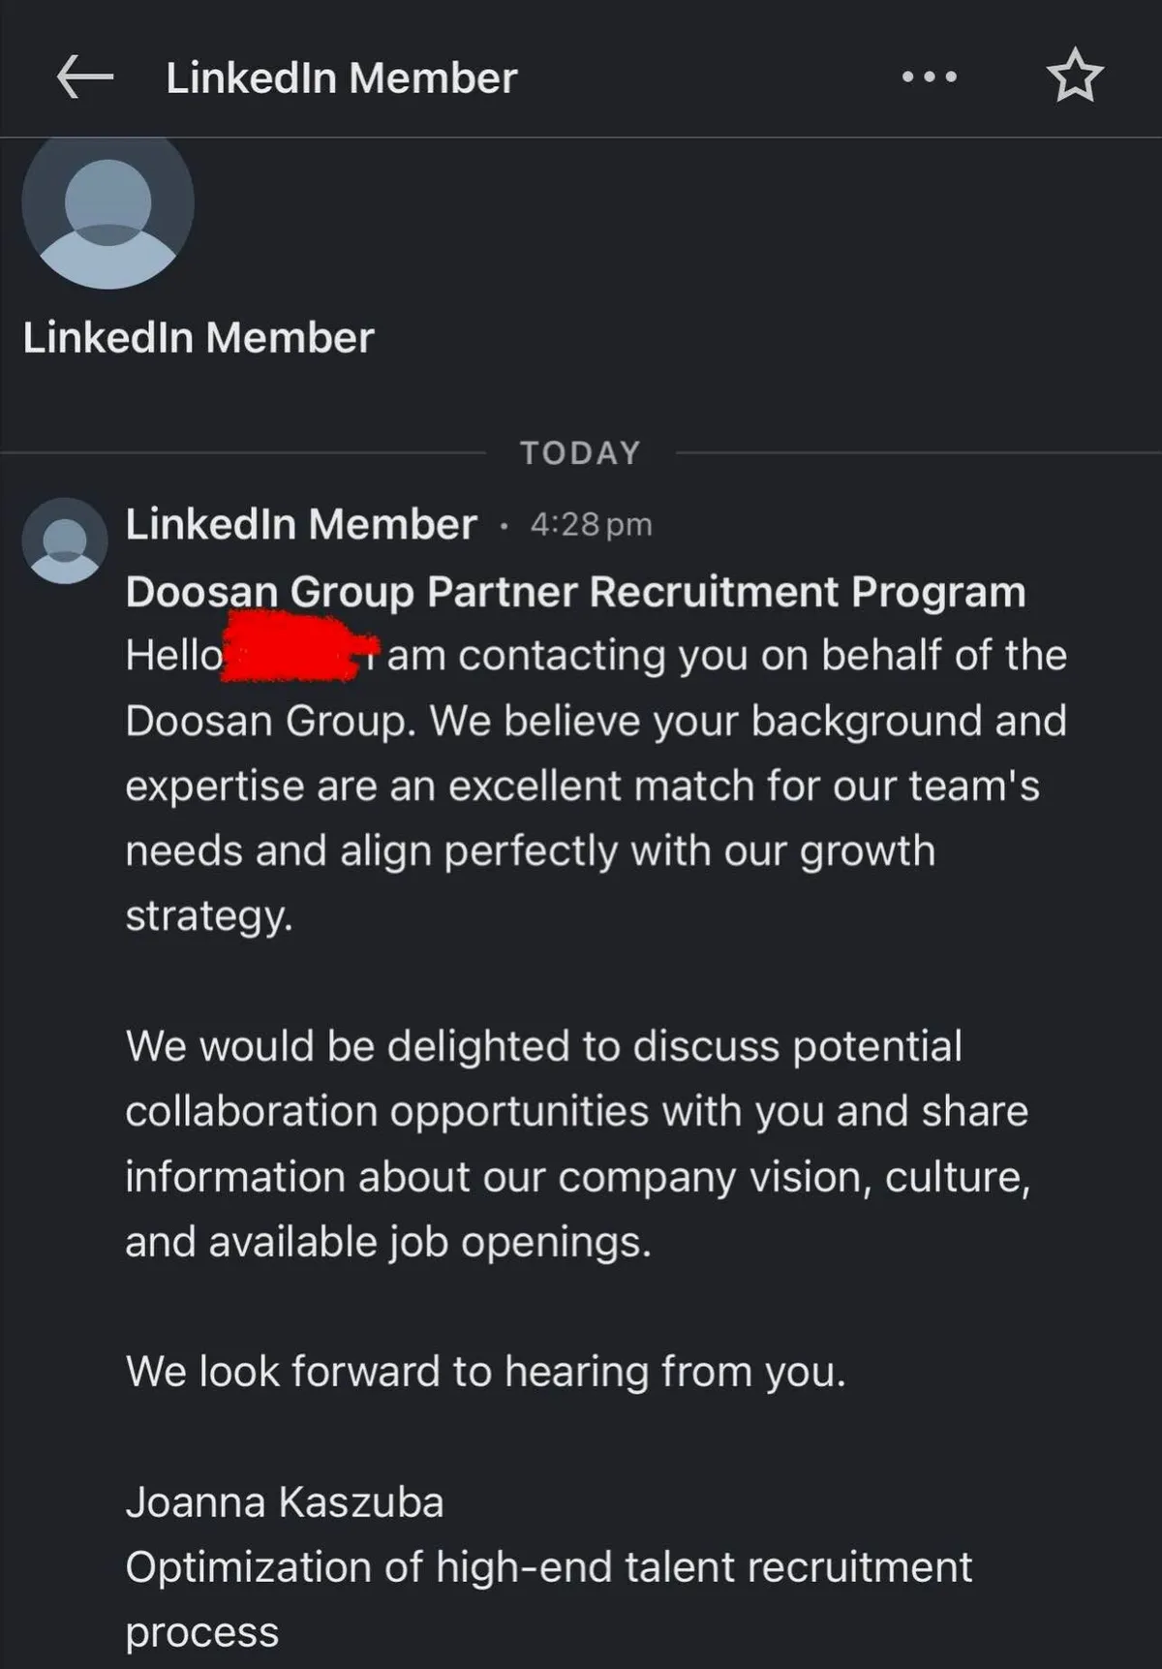Tap the line ending "align perfectly with our growth"
This screenshot has width=1162, height=1669.
pos(530,850)
